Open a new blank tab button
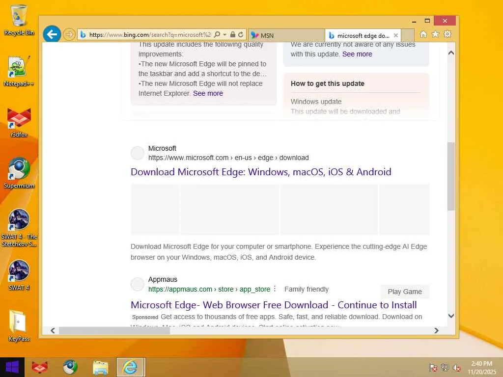 tap(408, 35)
